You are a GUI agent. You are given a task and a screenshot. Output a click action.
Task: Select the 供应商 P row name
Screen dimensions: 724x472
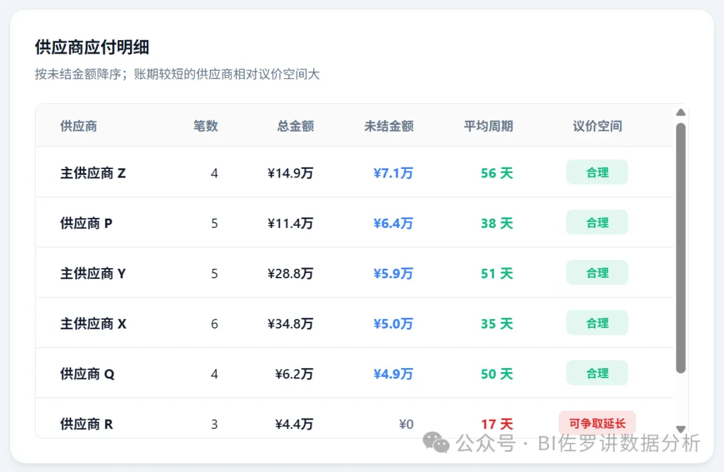(x=86, y=223)
